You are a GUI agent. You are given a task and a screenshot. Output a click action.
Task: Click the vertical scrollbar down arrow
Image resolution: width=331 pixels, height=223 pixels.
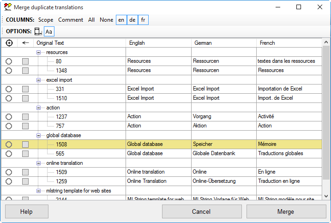click(x=326, y=196)
